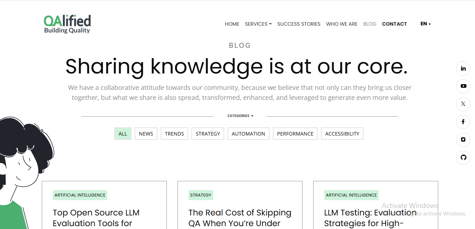The image size is (475, 229).
Task: Go to the Home menu item
Action: (232, 24)
